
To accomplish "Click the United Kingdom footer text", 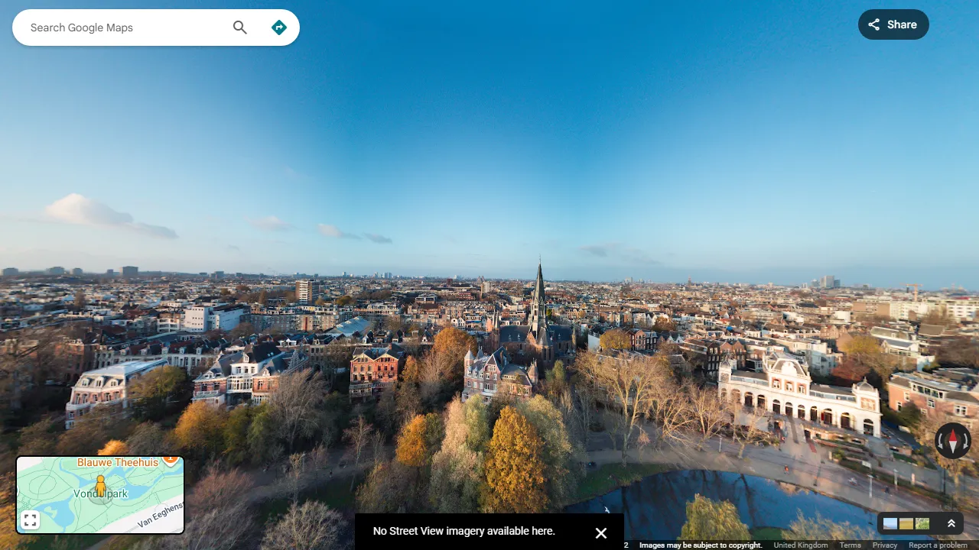I will 801,545.
